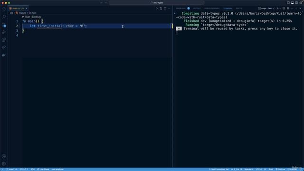This screenshot has height=171, width=304.
Task: Click the Go Forward arrow in title bar
Action: pos(106,3)
